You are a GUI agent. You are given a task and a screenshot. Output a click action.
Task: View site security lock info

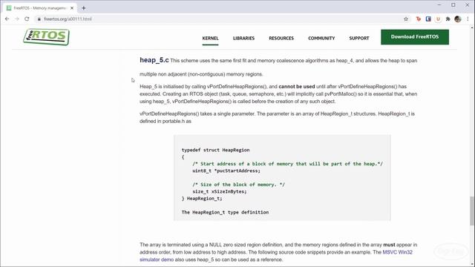pyautogui.click(x=39, y=19)
